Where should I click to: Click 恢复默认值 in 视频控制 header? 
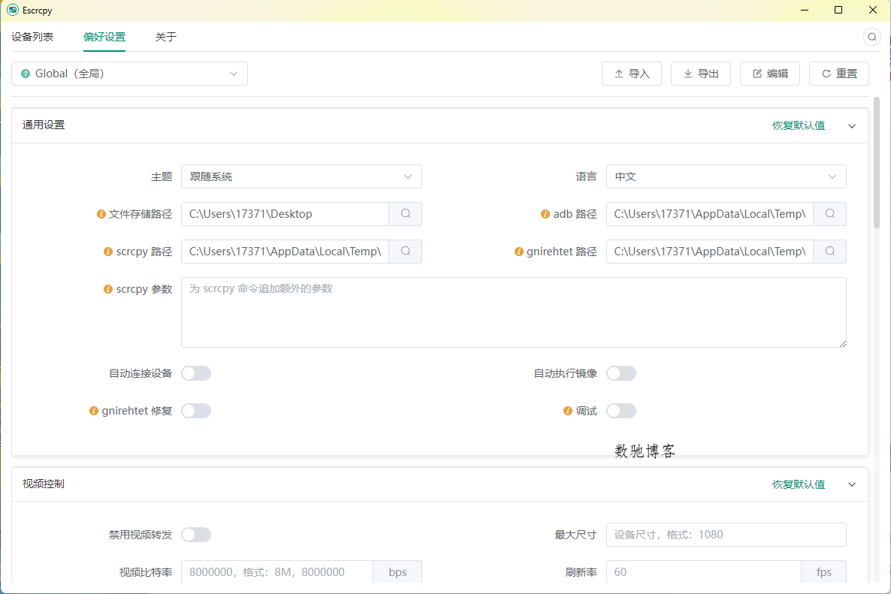point(799,484)
